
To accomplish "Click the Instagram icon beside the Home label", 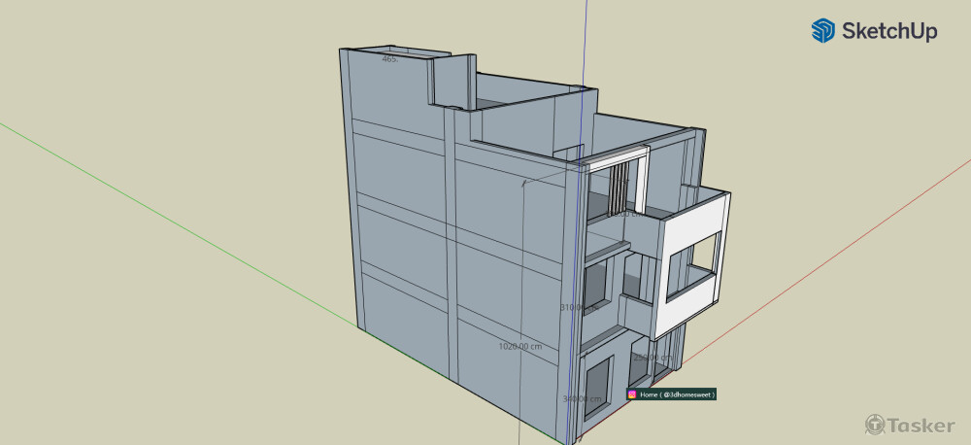I will 632,394.
